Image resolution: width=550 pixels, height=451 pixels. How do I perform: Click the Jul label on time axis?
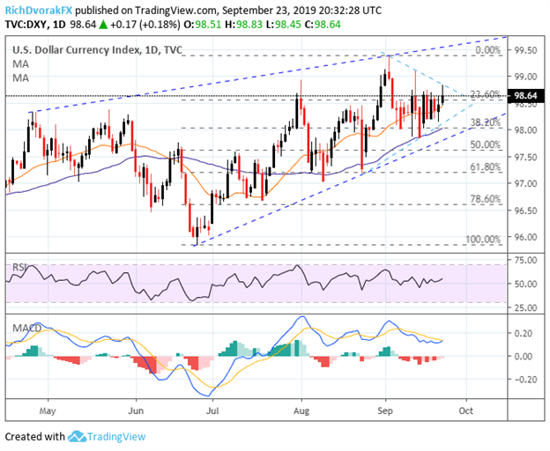212,410
